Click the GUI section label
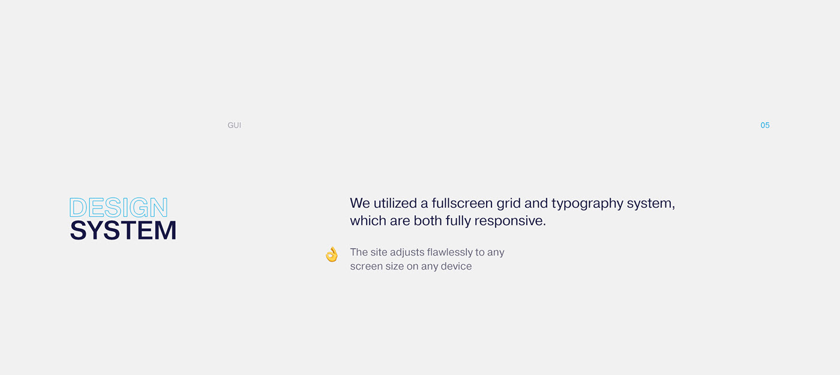Viewport: 840px width, 375px height. pos(234,125)
